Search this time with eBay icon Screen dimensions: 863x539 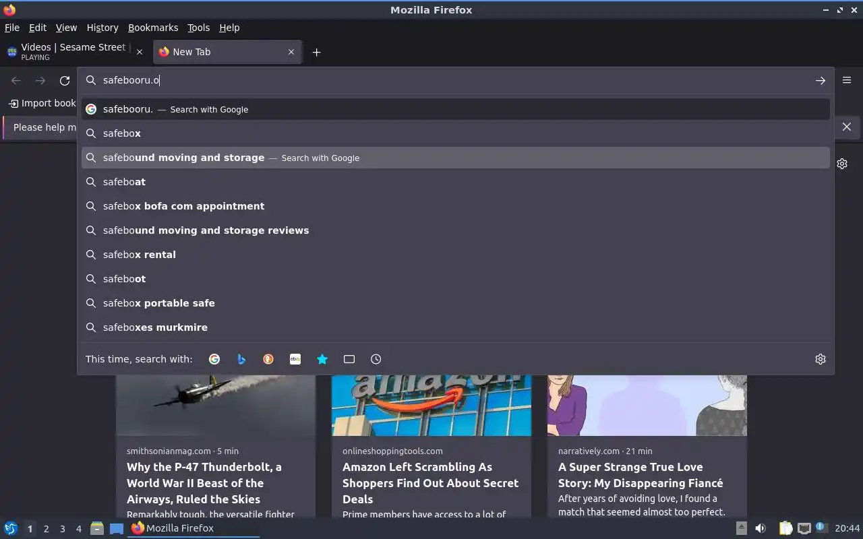coord(295,359)
